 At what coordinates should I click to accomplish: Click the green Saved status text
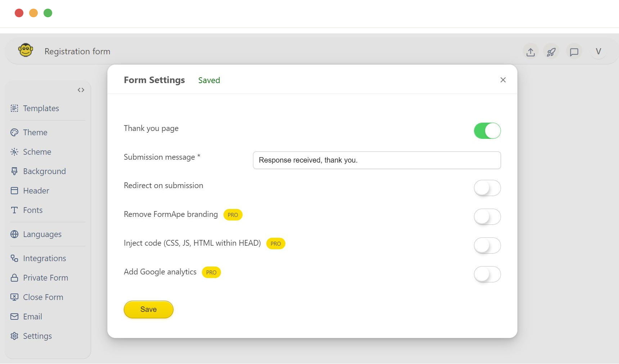(209, 80)
